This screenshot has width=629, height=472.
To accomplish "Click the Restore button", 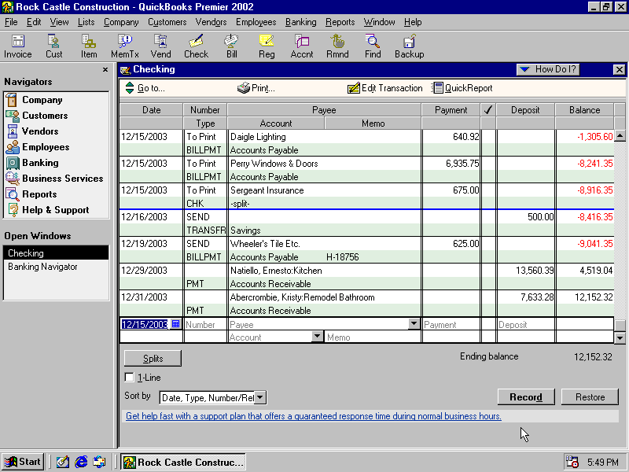I will (590, 397).
